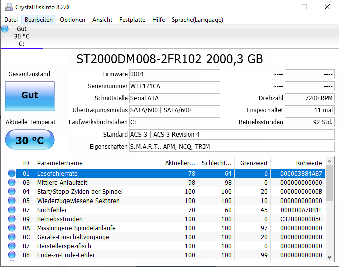Minimize the CrystalDiskInfo window

click(282, 7)
